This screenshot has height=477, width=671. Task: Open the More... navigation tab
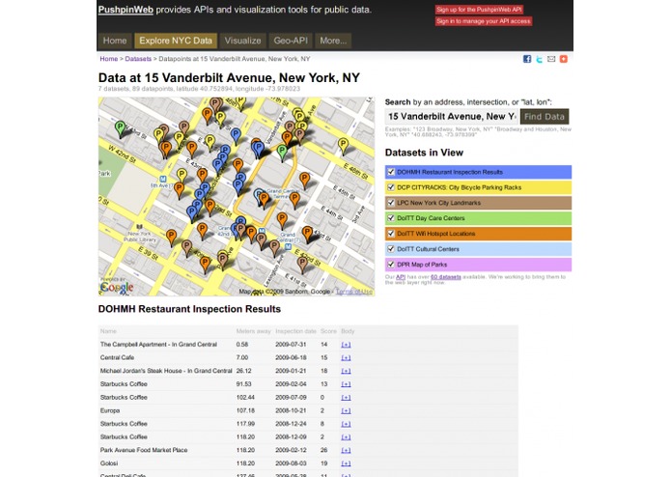point(333,41)
